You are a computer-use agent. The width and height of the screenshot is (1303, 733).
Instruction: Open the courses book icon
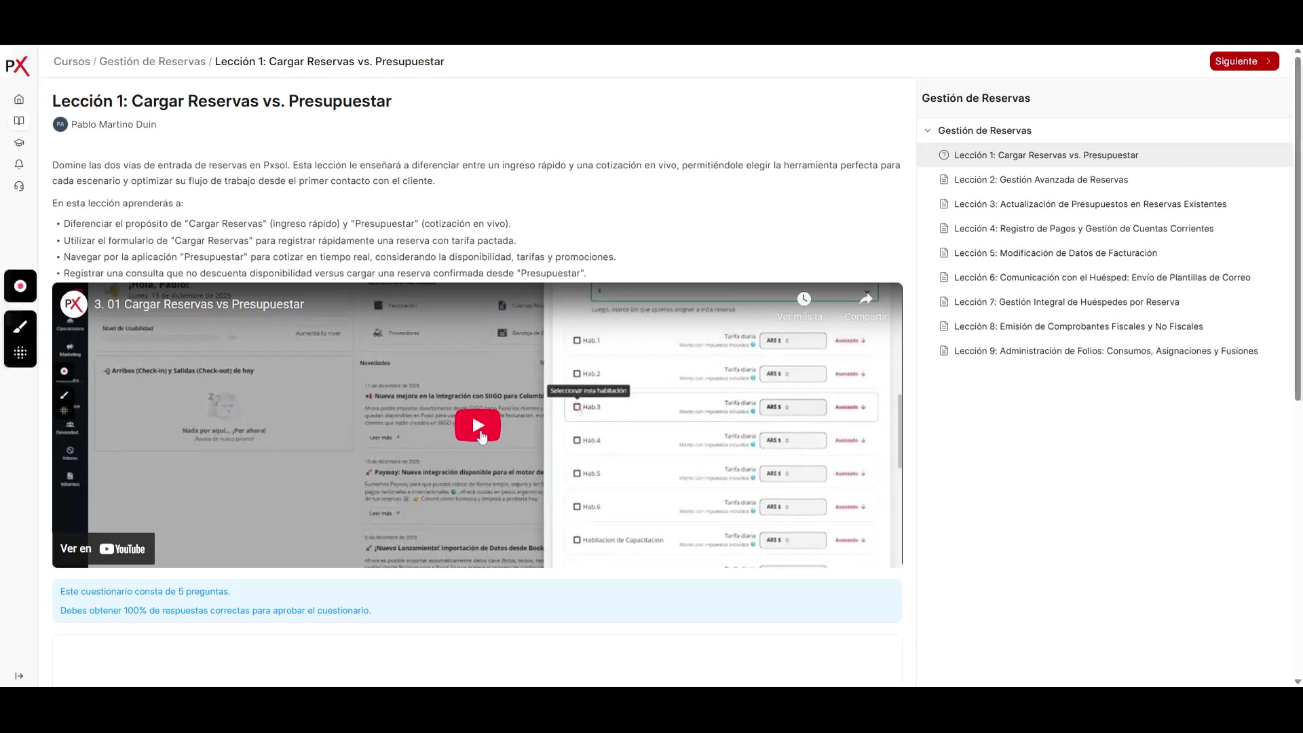[x=19, y=121]
